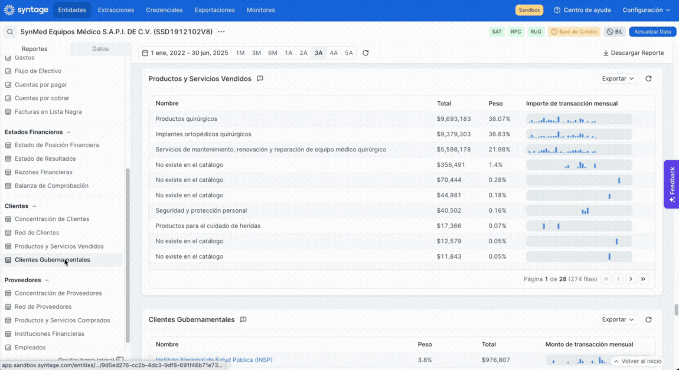
Task: Refresh the Productos y Servicios Vendidos table
Action: [x=648, y=79]
